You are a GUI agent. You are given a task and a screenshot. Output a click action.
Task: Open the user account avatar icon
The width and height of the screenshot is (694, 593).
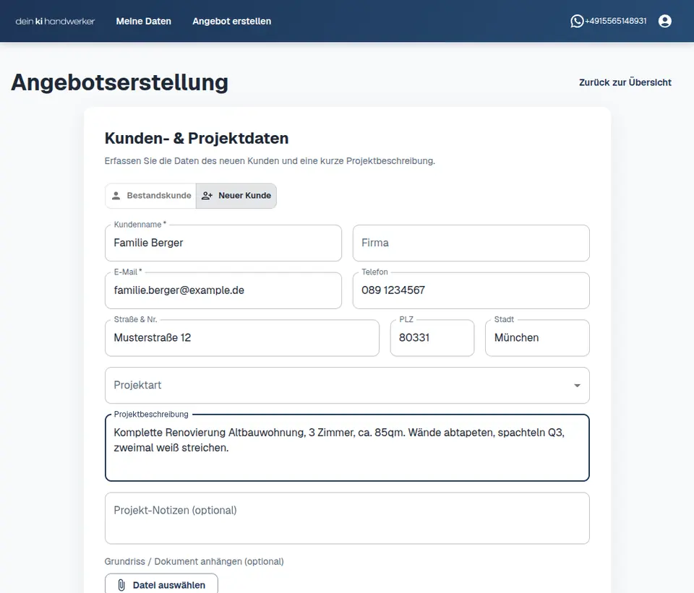[665, 21]
